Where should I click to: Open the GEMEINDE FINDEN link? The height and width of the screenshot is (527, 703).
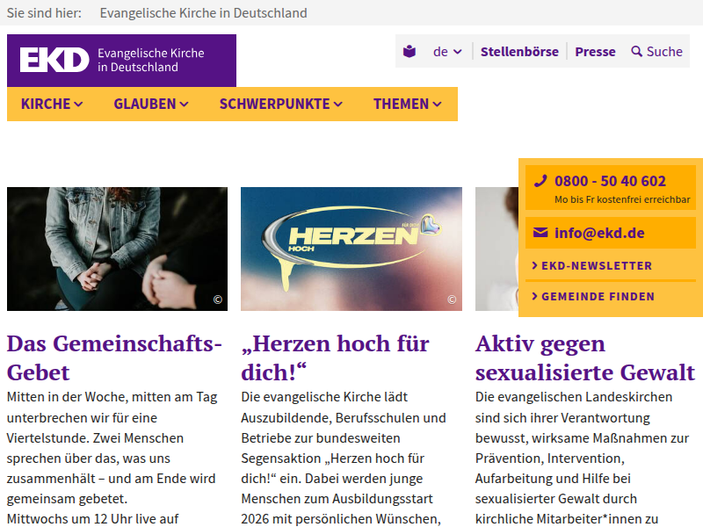(x=593, y=297)
